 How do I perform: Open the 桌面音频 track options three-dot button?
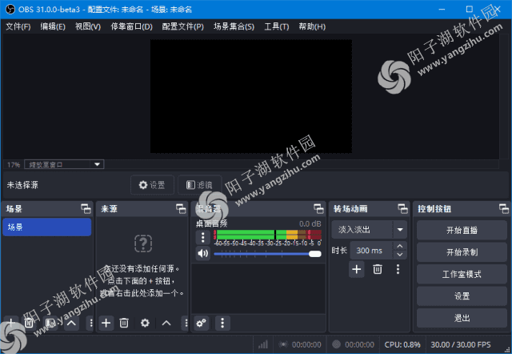pyautogui.click(x=202, y=237)
